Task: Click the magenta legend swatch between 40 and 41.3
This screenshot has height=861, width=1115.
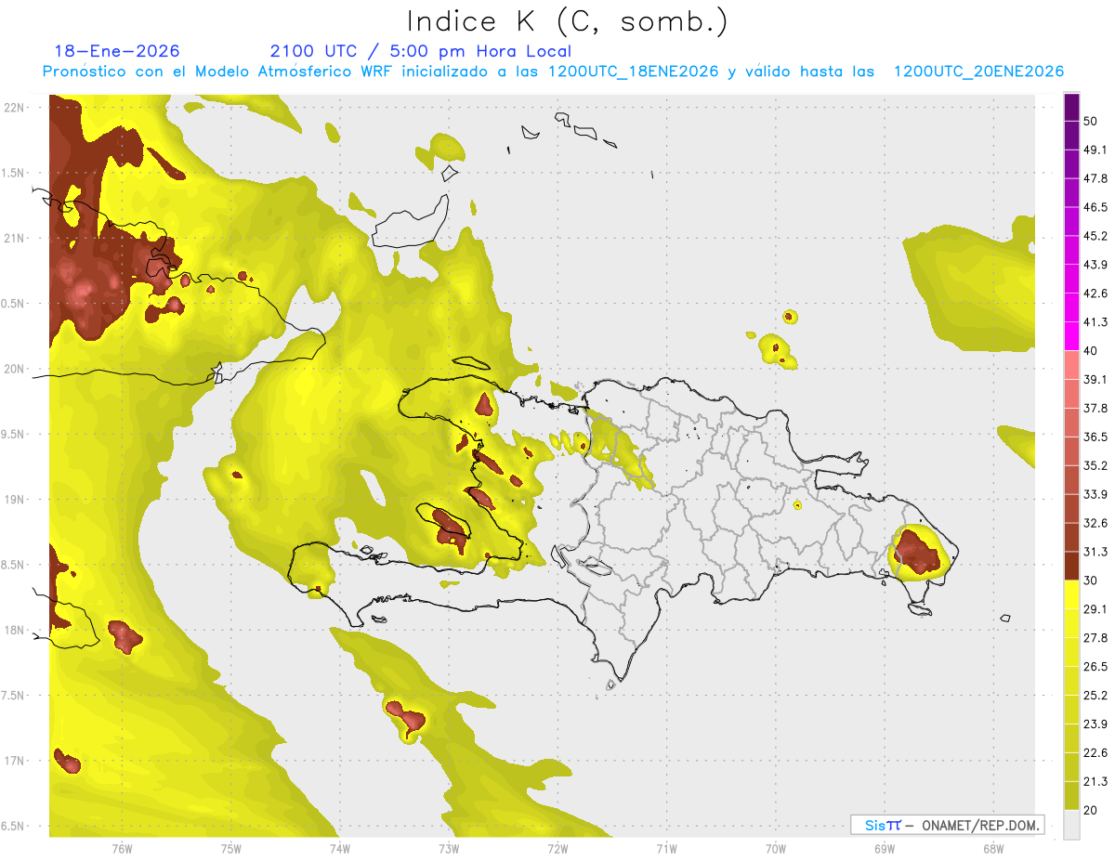Action: click(x=1071, y=336)
